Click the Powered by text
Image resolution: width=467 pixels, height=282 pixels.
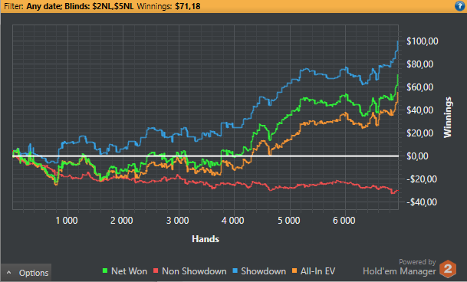click(x=417, y=262)
